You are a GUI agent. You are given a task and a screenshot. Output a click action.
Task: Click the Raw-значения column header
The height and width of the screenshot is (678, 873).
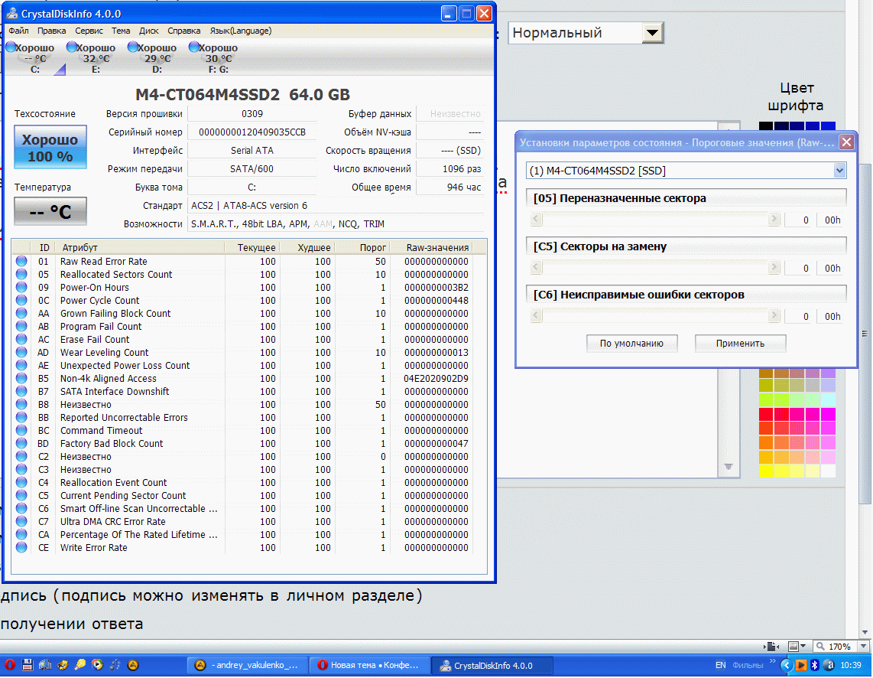pos(437,247)
